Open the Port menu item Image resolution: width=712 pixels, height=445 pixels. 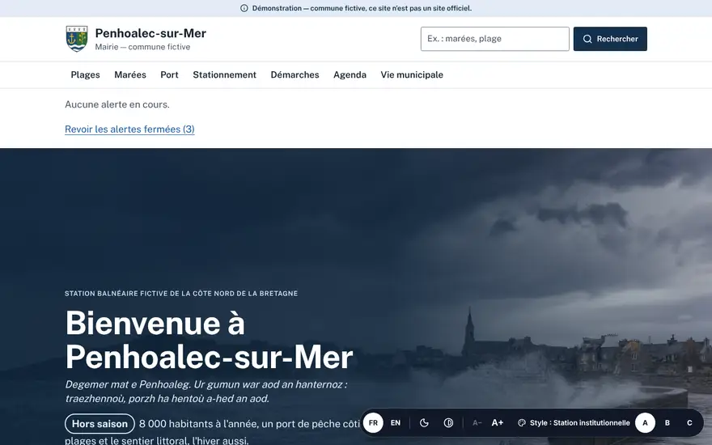[x=169, y=75]
